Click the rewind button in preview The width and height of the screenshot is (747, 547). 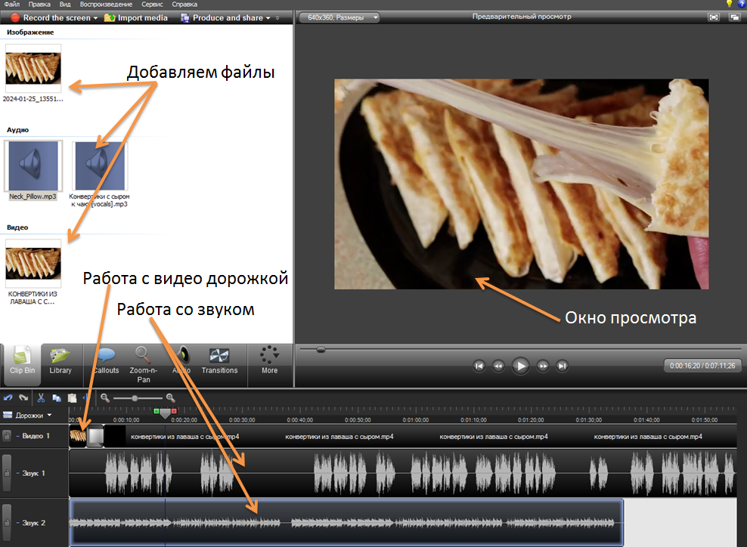498,366
